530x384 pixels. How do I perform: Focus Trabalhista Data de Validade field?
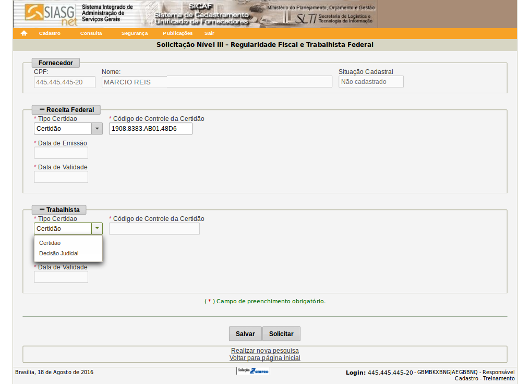point(61,277)
